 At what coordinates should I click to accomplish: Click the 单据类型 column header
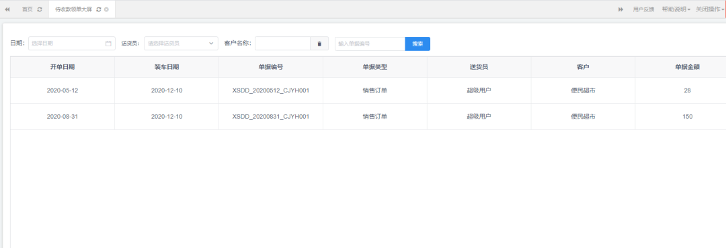point(375,67)
